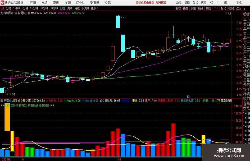The image size is (250, 161).
Task: Switch to 5分钟 period
Action: click(x=25, y=8)
